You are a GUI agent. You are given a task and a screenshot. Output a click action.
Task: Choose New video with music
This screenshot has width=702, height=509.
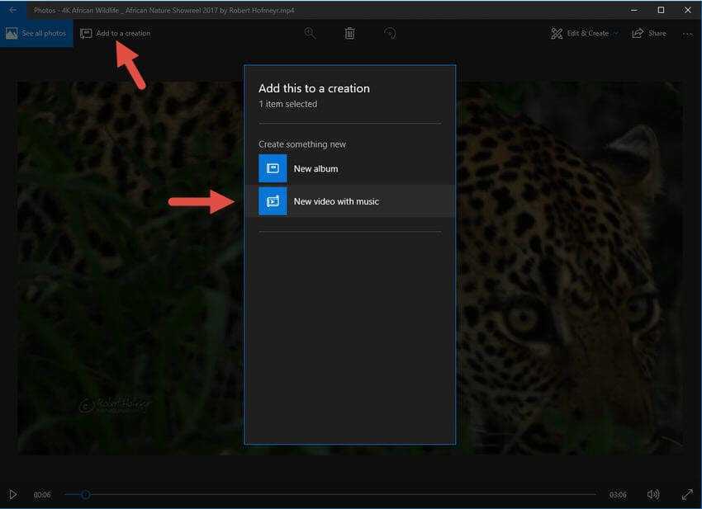click(x=350, y=201)
